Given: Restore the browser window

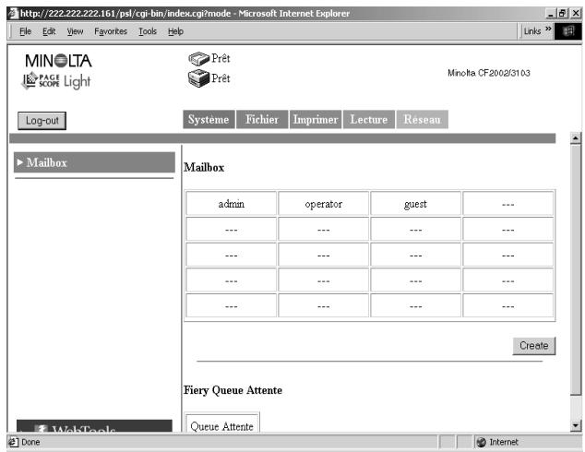Looking at the screenshot, I should pyautogui.click(x=562, y=14).
